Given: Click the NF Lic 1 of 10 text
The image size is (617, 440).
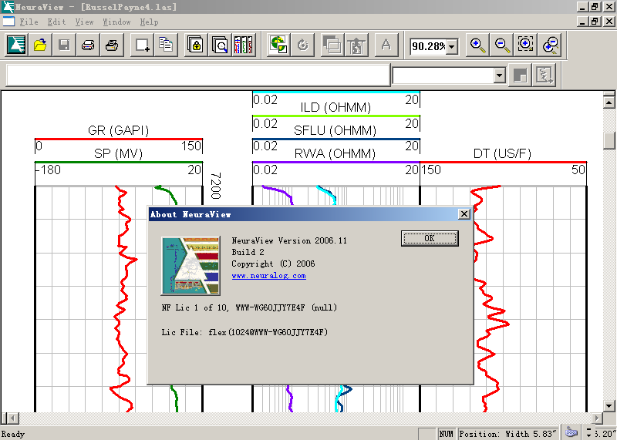Looking at the screenshot, I should 249,307.
